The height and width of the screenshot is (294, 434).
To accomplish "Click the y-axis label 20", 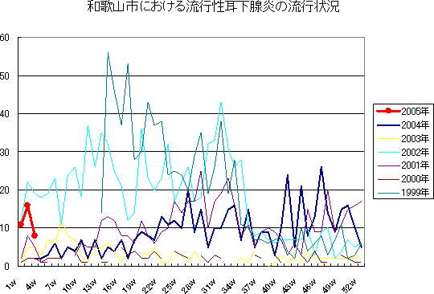I will [x=5, y=190].
